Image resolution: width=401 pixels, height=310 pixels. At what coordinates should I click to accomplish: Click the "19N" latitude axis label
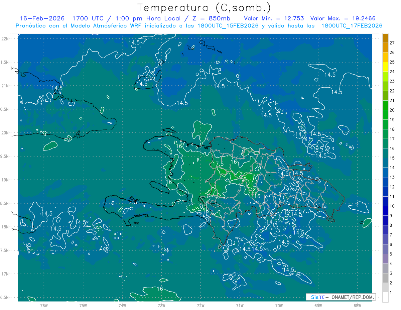5,180
